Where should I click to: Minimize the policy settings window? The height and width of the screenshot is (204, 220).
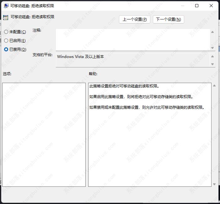[182, 6]
